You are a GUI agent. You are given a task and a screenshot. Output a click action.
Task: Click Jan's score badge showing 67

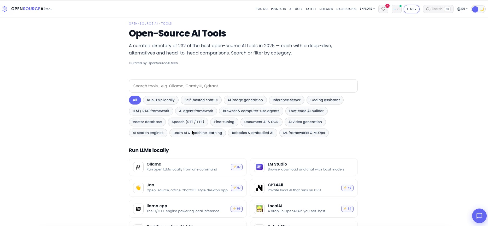point(237,188)
